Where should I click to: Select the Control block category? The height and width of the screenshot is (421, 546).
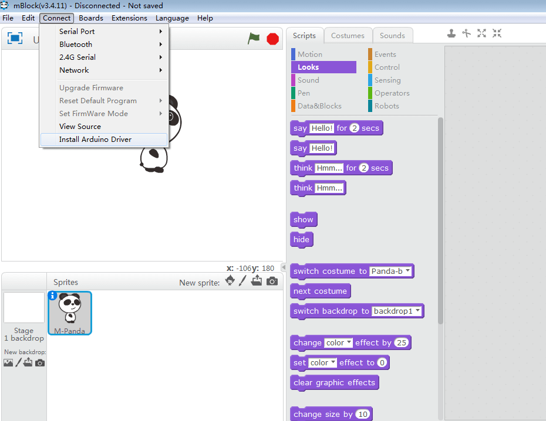click(x=400, y=67)
